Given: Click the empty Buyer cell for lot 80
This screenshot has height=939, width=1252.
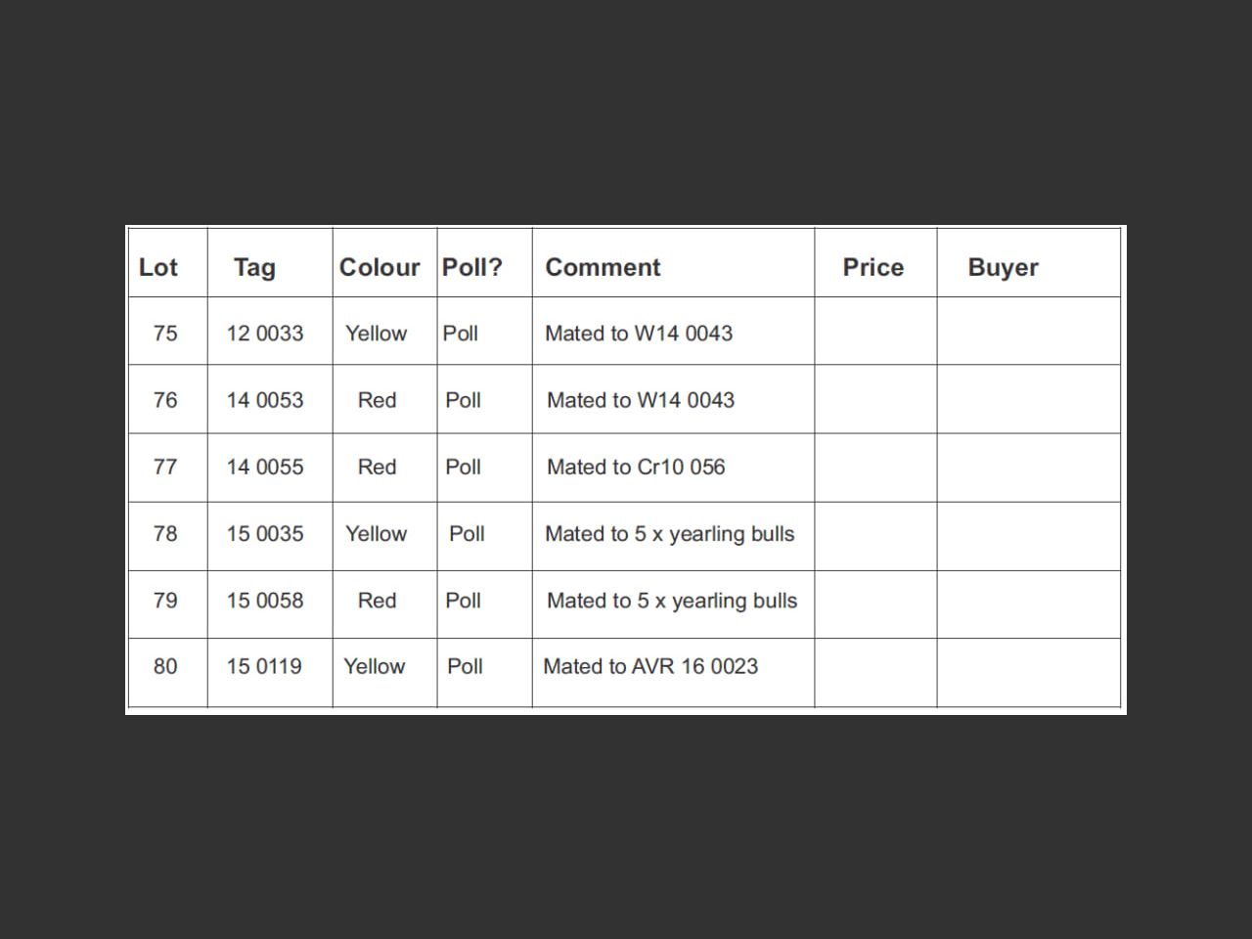Looking at the screenshot, I should tap(1029, 673).
